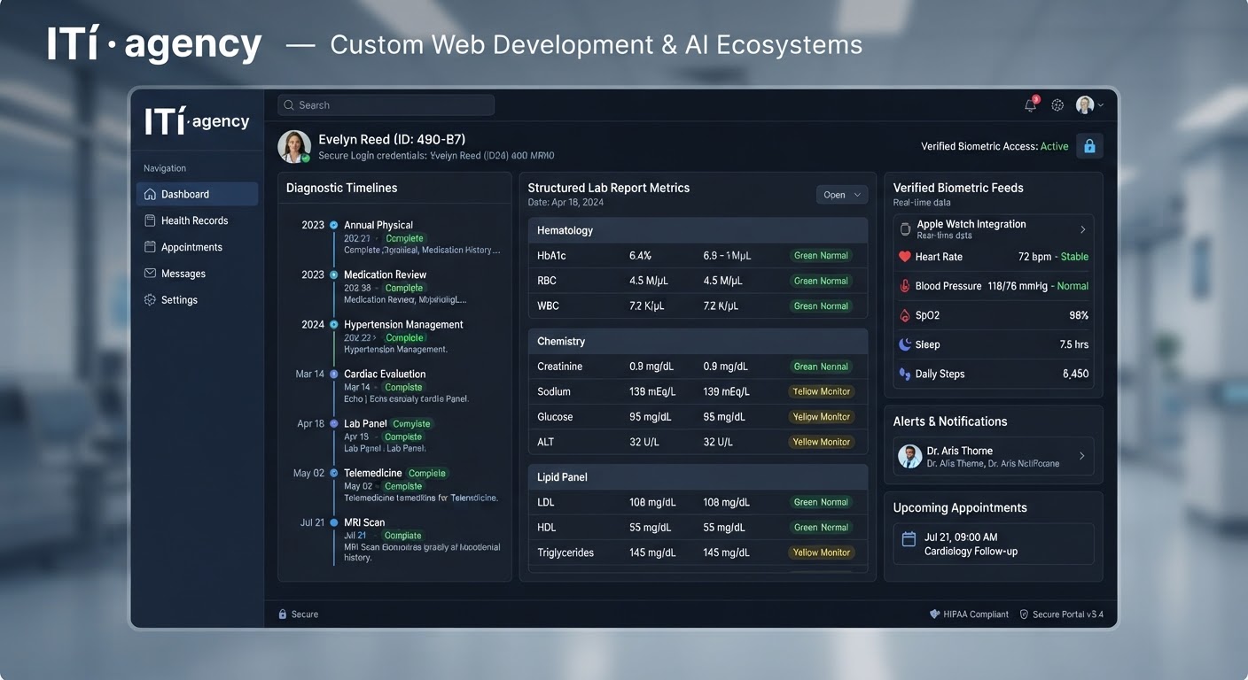Open Messages in the sidebar

tap(197, 274)
